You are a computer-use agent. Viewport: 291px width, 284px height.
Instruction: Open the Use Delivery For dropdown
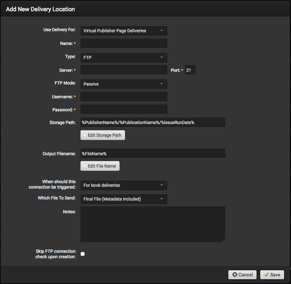click(x=124, y=31)
